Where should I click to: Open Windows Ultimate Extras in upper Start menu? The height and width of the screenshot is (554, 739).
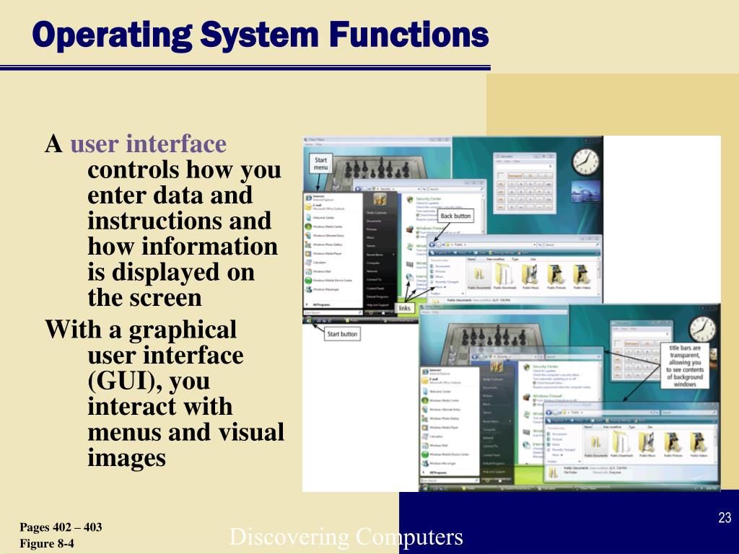(333, 236)
